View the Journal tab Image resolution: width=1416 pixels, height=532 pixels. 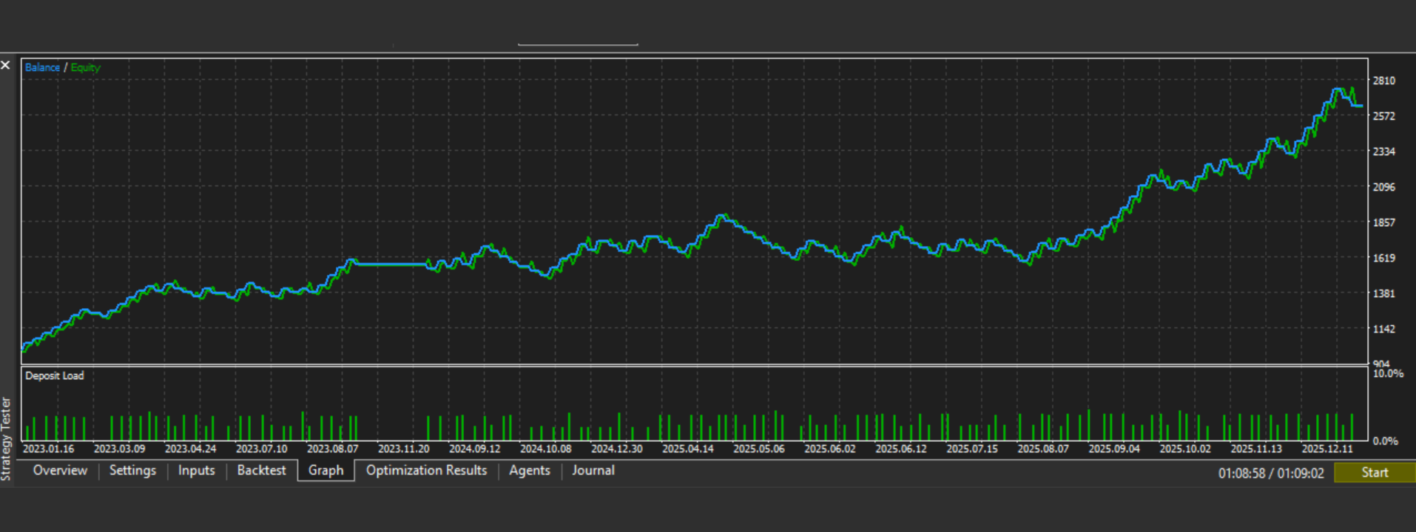[x=593, y=471]
